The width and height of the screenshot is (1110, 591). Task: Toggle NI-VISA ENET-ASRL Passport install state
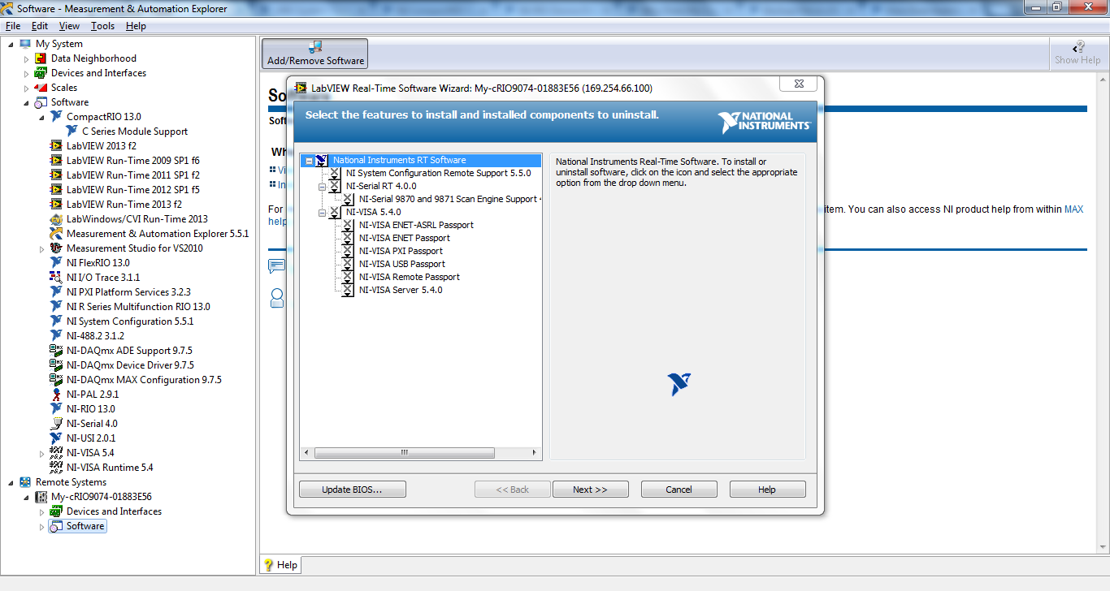point(348,226)
